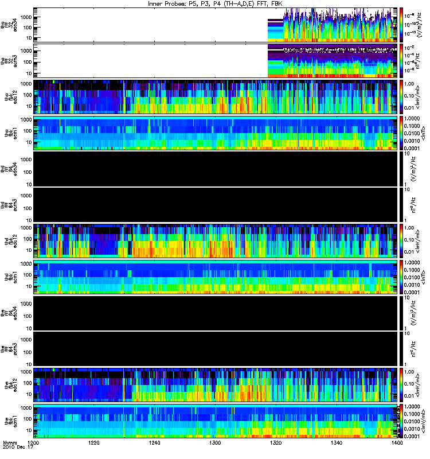The width and height of the screenshot is (430, 459).
Task: Click the color bar of thd fbk edc12 panel
Action: coord(401,241)
